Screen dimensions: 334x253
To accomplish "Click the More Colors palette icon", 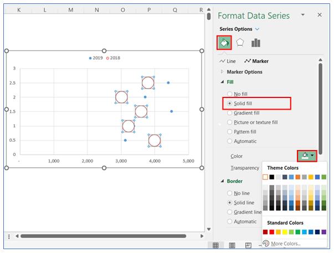I will [x=266, y=244].
